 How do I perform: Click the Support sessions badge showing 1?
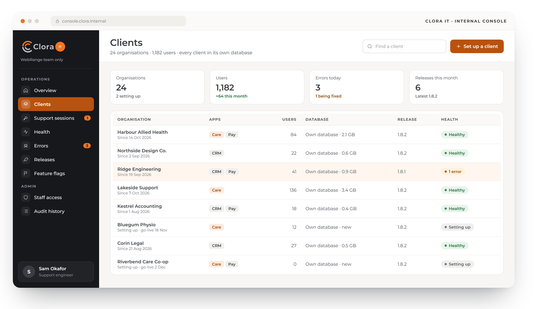coord(87,118)
